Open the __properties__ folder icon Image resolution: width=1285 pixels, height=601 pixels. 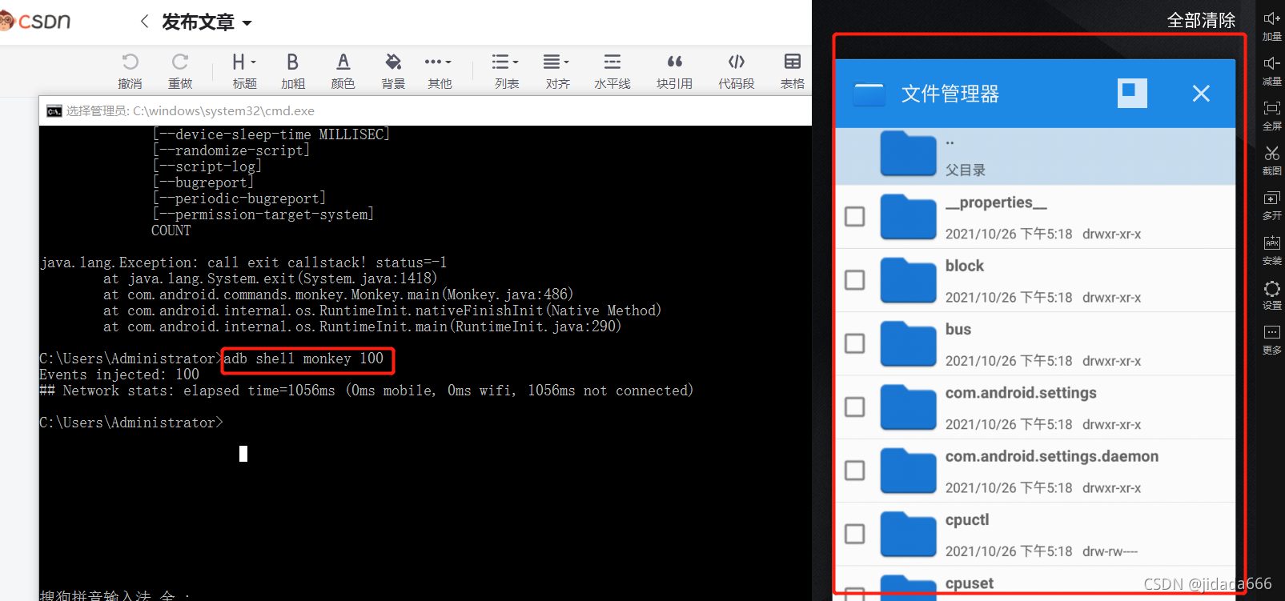point(908,217)
